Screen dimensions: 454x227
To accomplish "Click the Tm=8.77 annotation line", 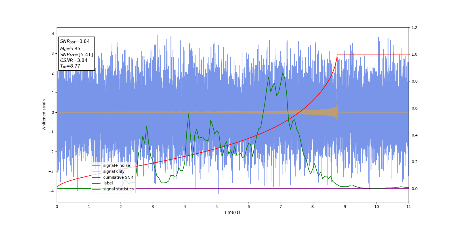I will tap(70, 66).
